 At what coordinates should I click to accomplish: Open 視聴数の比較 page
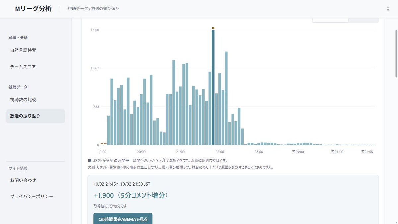35,99
